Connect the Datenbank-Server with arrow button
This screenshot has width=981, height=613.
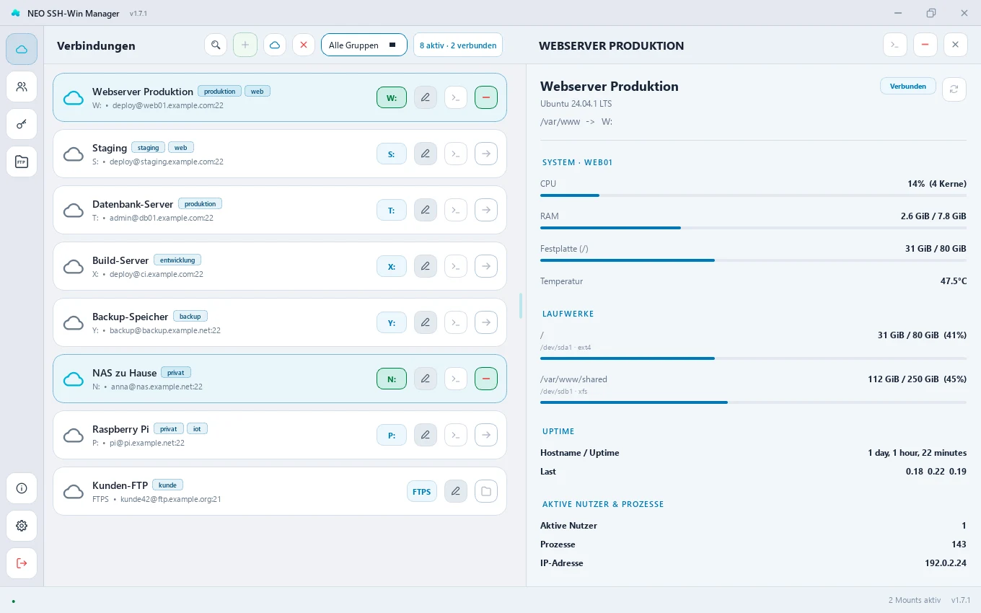(x=486, y=210)
